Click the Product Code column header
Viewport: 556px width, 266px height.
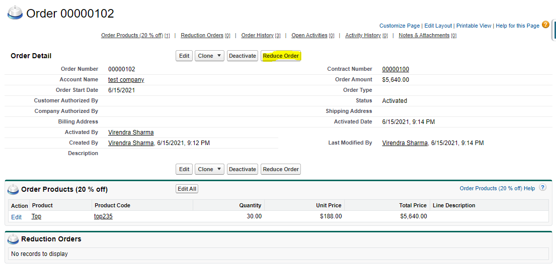point(112,205)
